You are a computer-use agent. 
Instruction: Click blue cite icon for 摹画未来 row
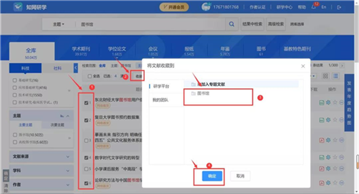coord(328,140)
